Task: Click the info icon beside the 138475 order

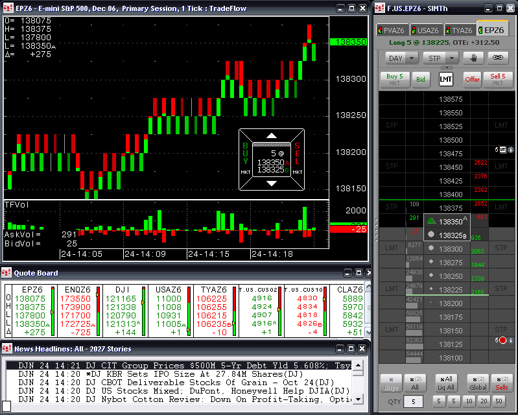Action: (x=511, y=150)
